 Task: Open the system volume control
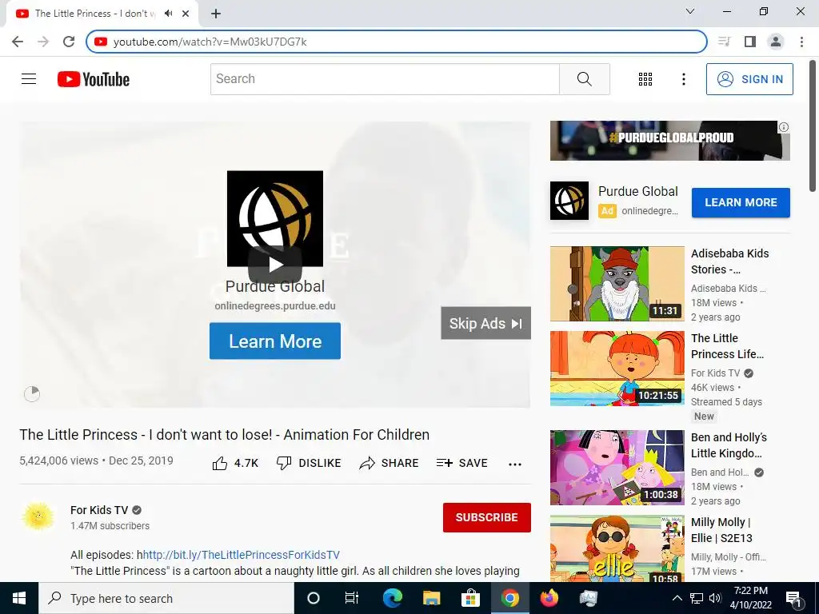tap(715, 598)
